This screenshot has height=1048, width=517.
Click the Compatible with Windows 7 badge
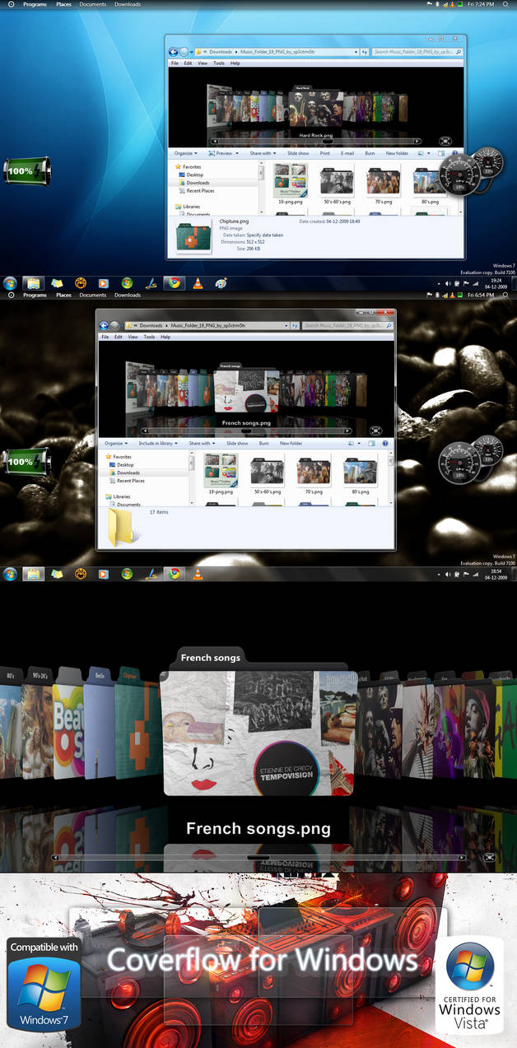coord(44,984)
